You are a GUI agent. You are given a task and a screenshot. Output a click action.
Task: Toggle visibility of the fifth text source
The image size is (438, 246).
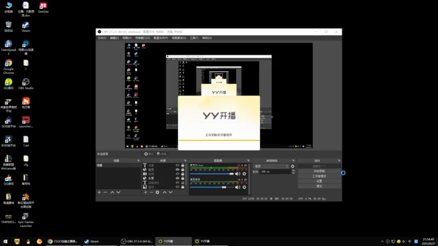pyautogui.click(x=177, y=183)
